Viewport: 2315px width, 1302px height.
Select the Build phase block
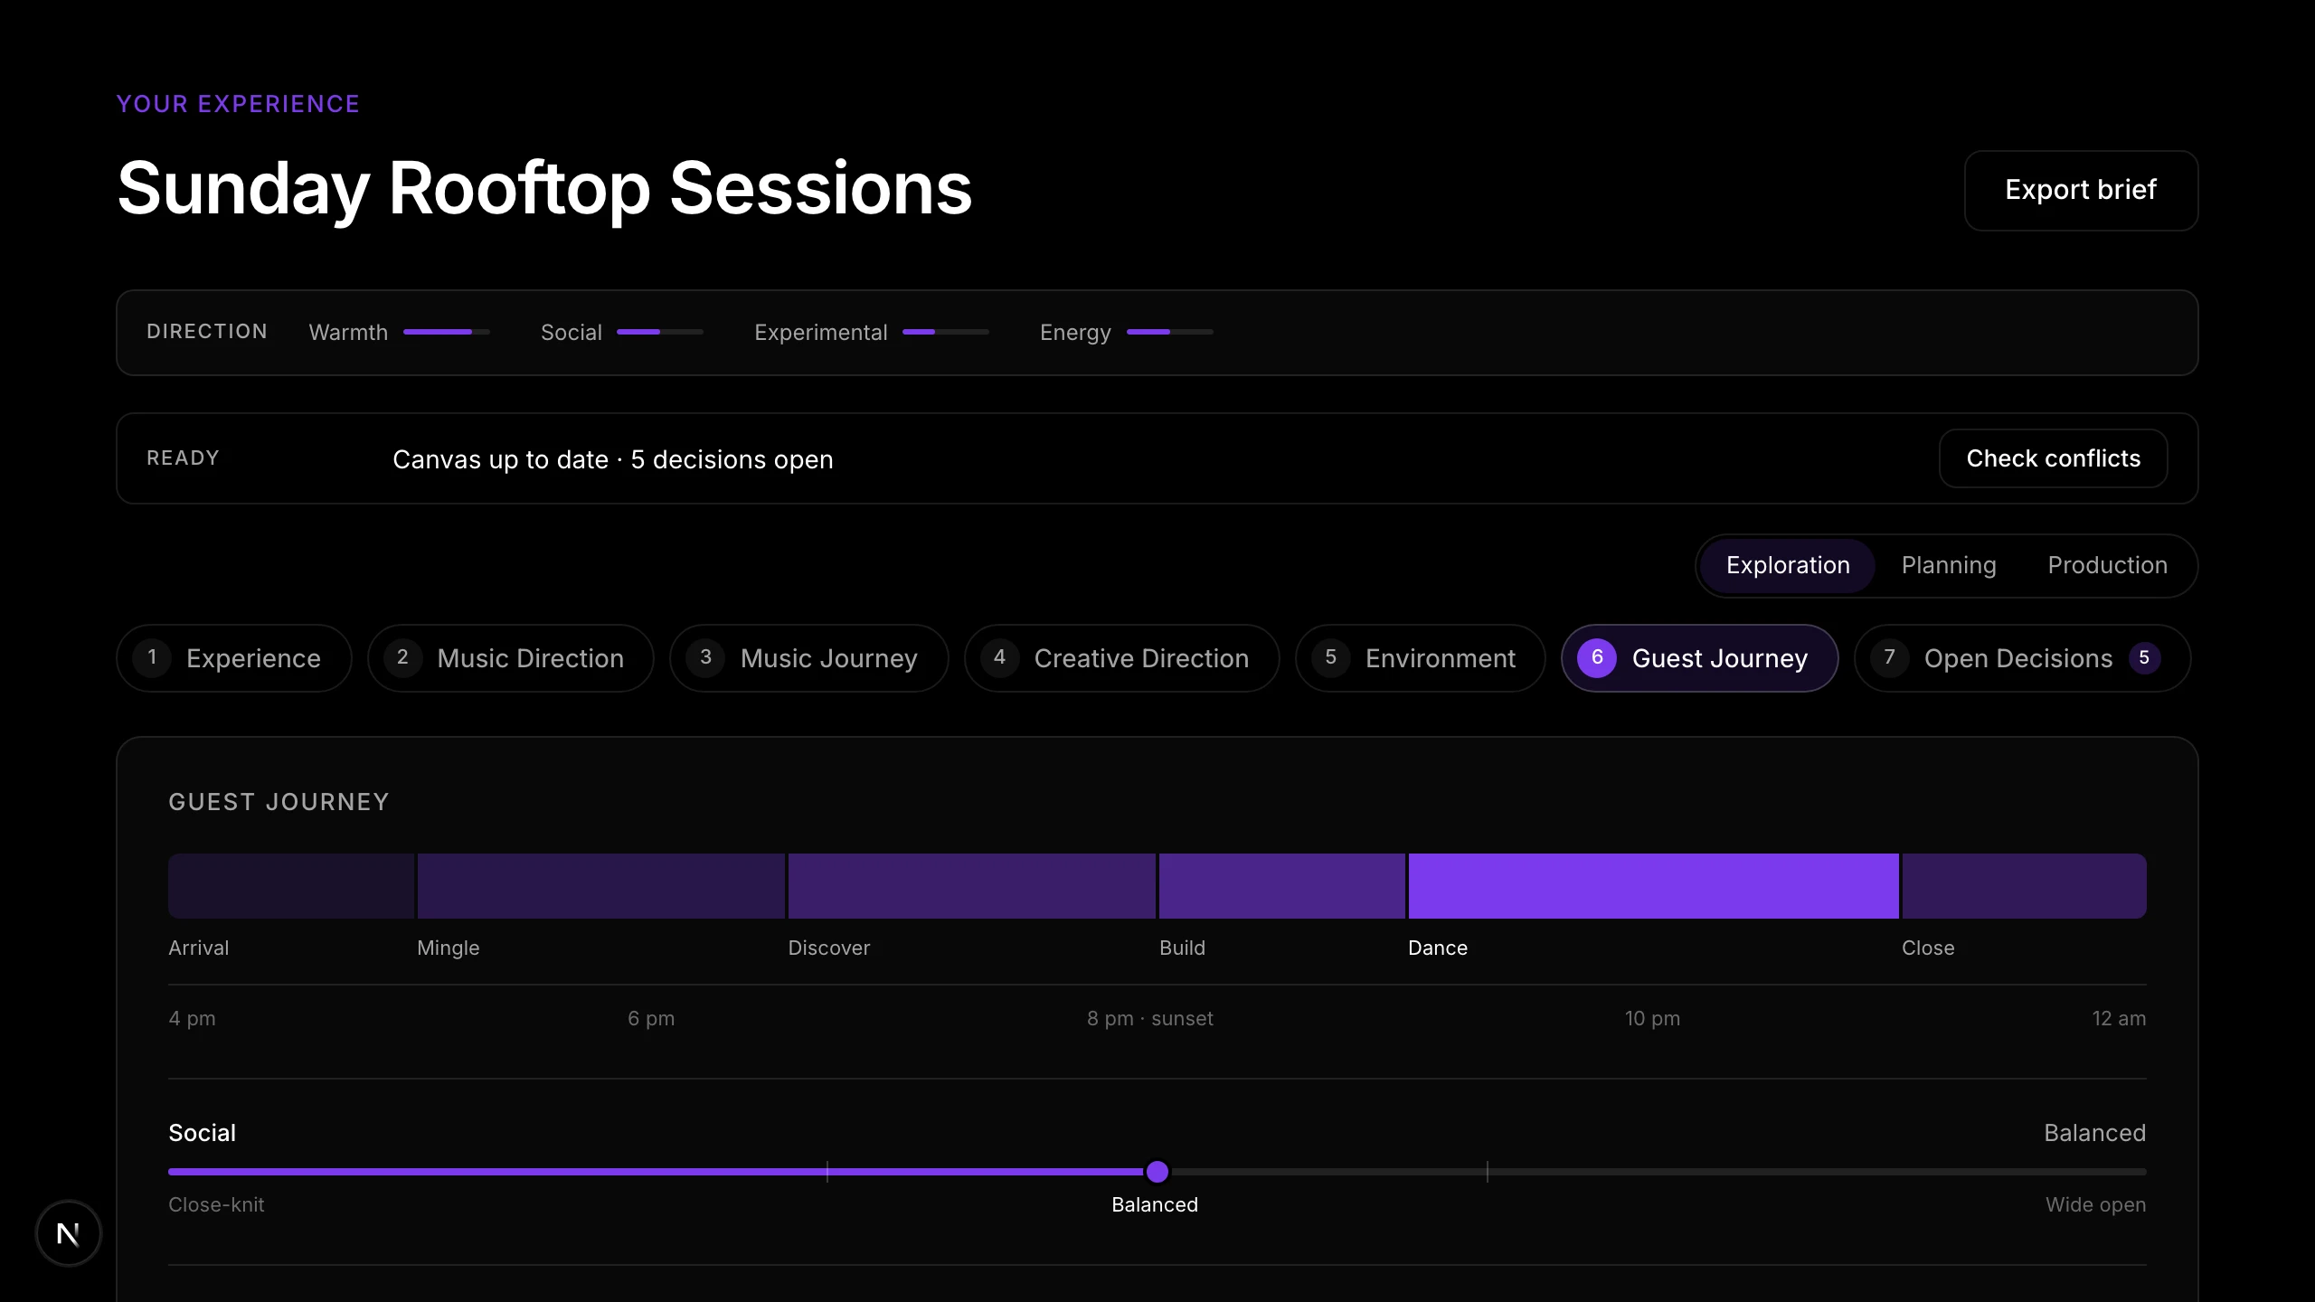[x=1282, y=886]
